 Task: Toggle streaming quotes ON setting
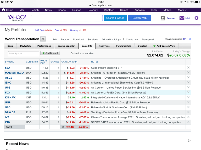tap(185, 39)
